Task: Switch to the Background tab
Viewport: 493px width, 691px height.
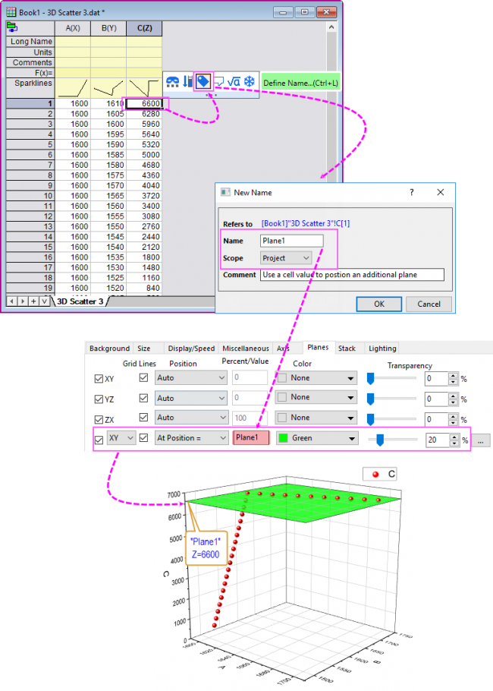Action: tap(110, 348)
